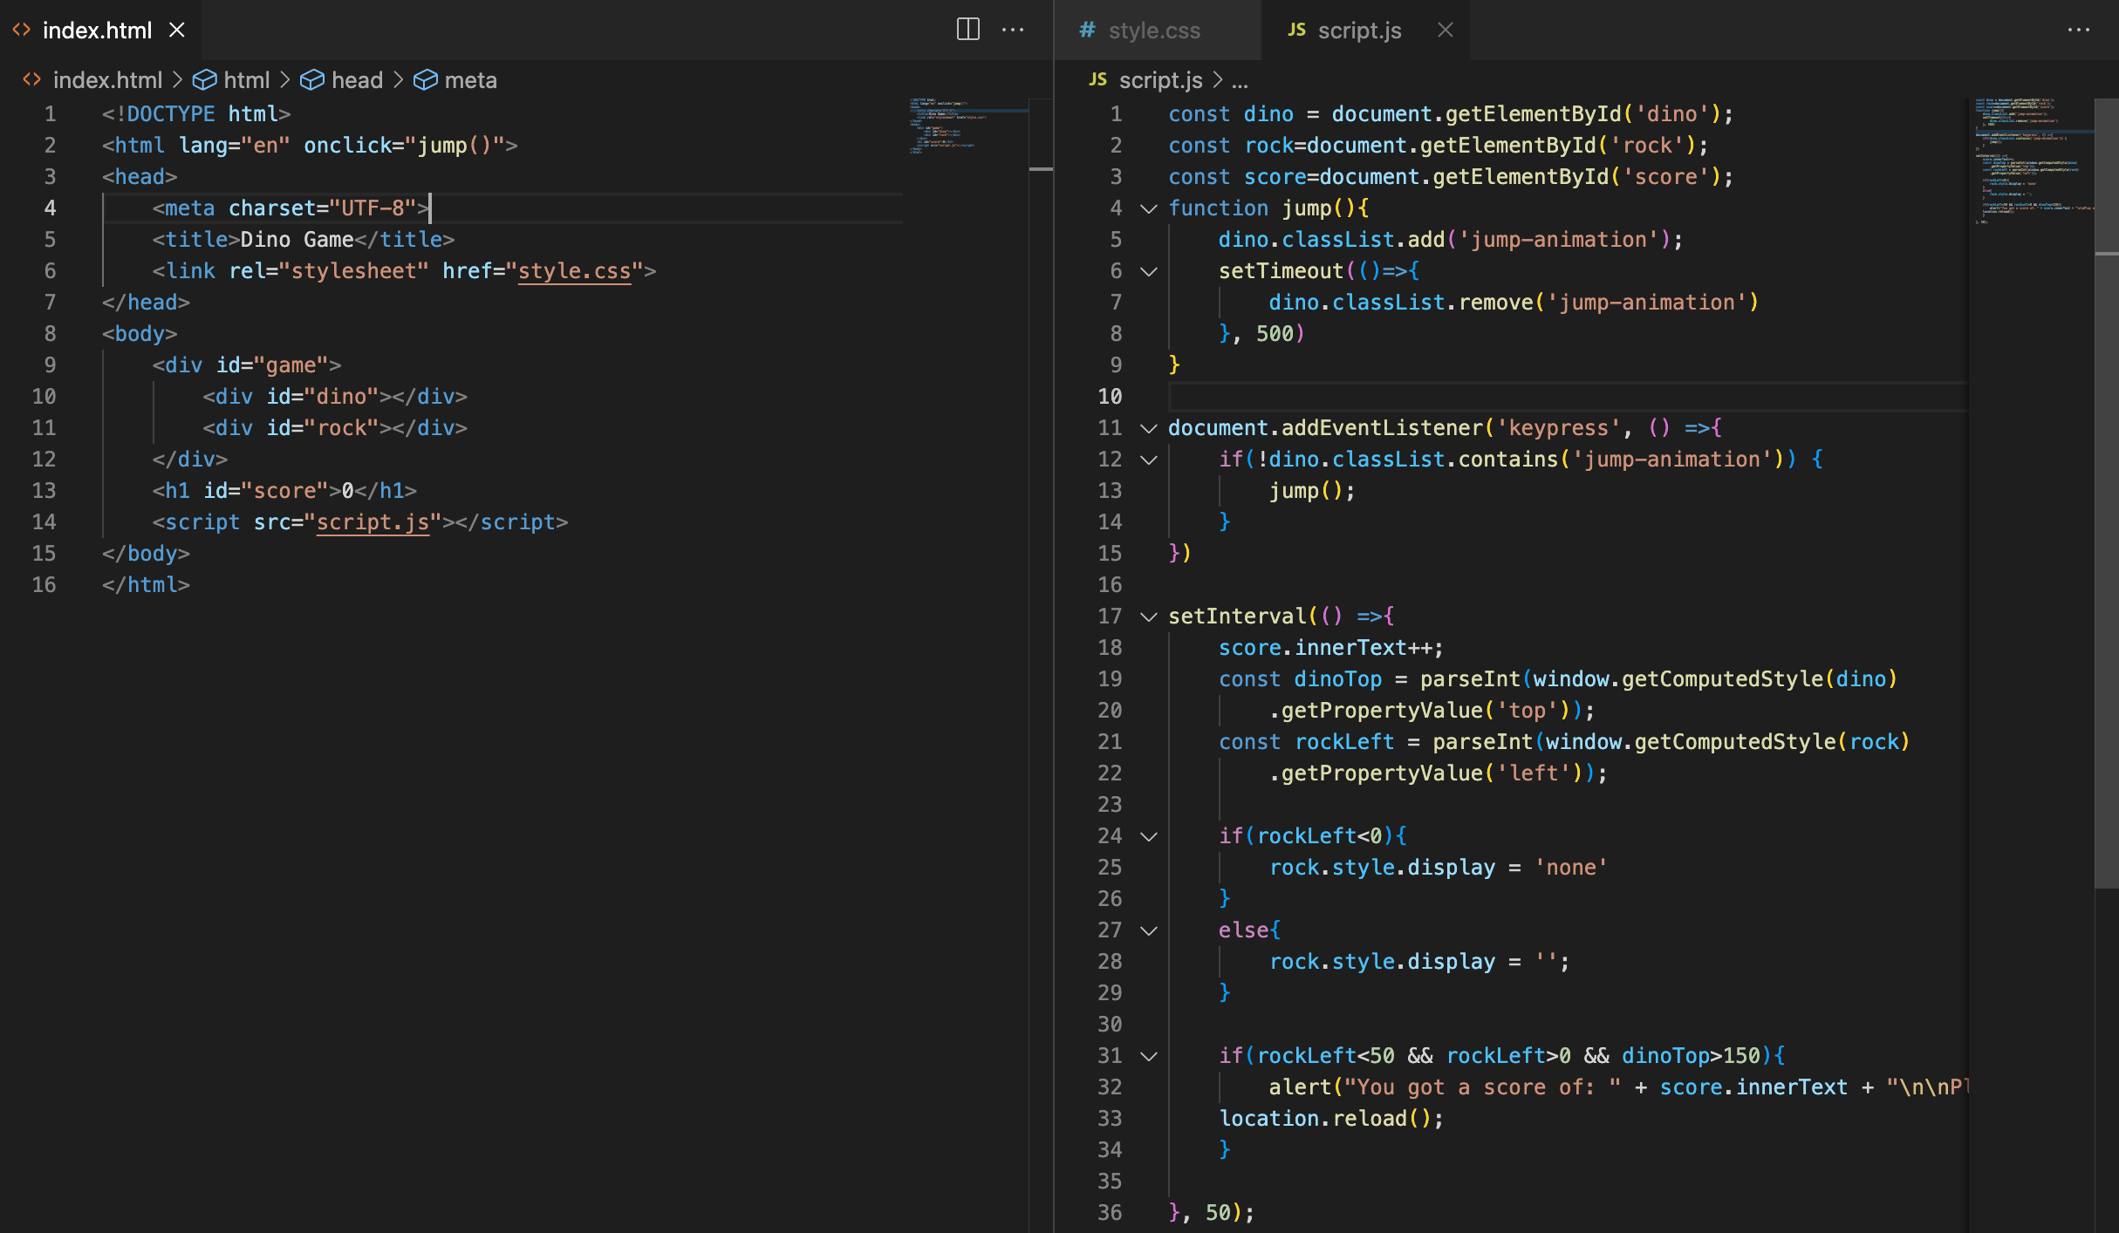This screenshot has height=1233, width=2119.
Task: Toggle collapse of if rockLeft block line 24
Action: tap(1148, 835)
